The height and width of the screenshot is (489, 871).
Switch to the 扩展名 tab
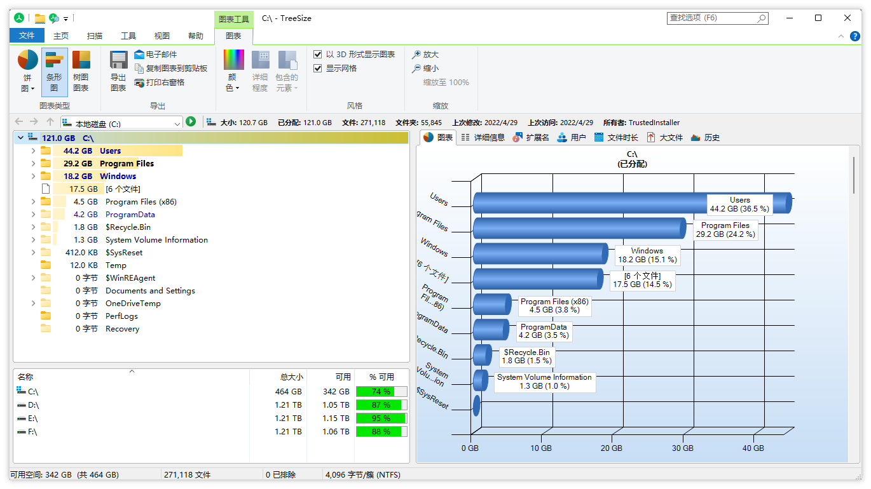532,137
